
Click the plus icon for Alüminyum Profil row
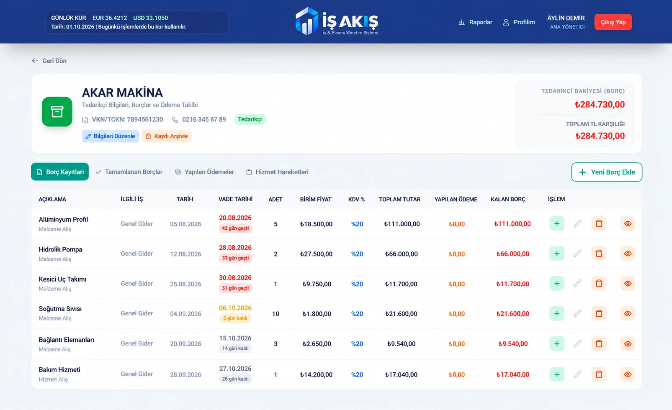557,224
